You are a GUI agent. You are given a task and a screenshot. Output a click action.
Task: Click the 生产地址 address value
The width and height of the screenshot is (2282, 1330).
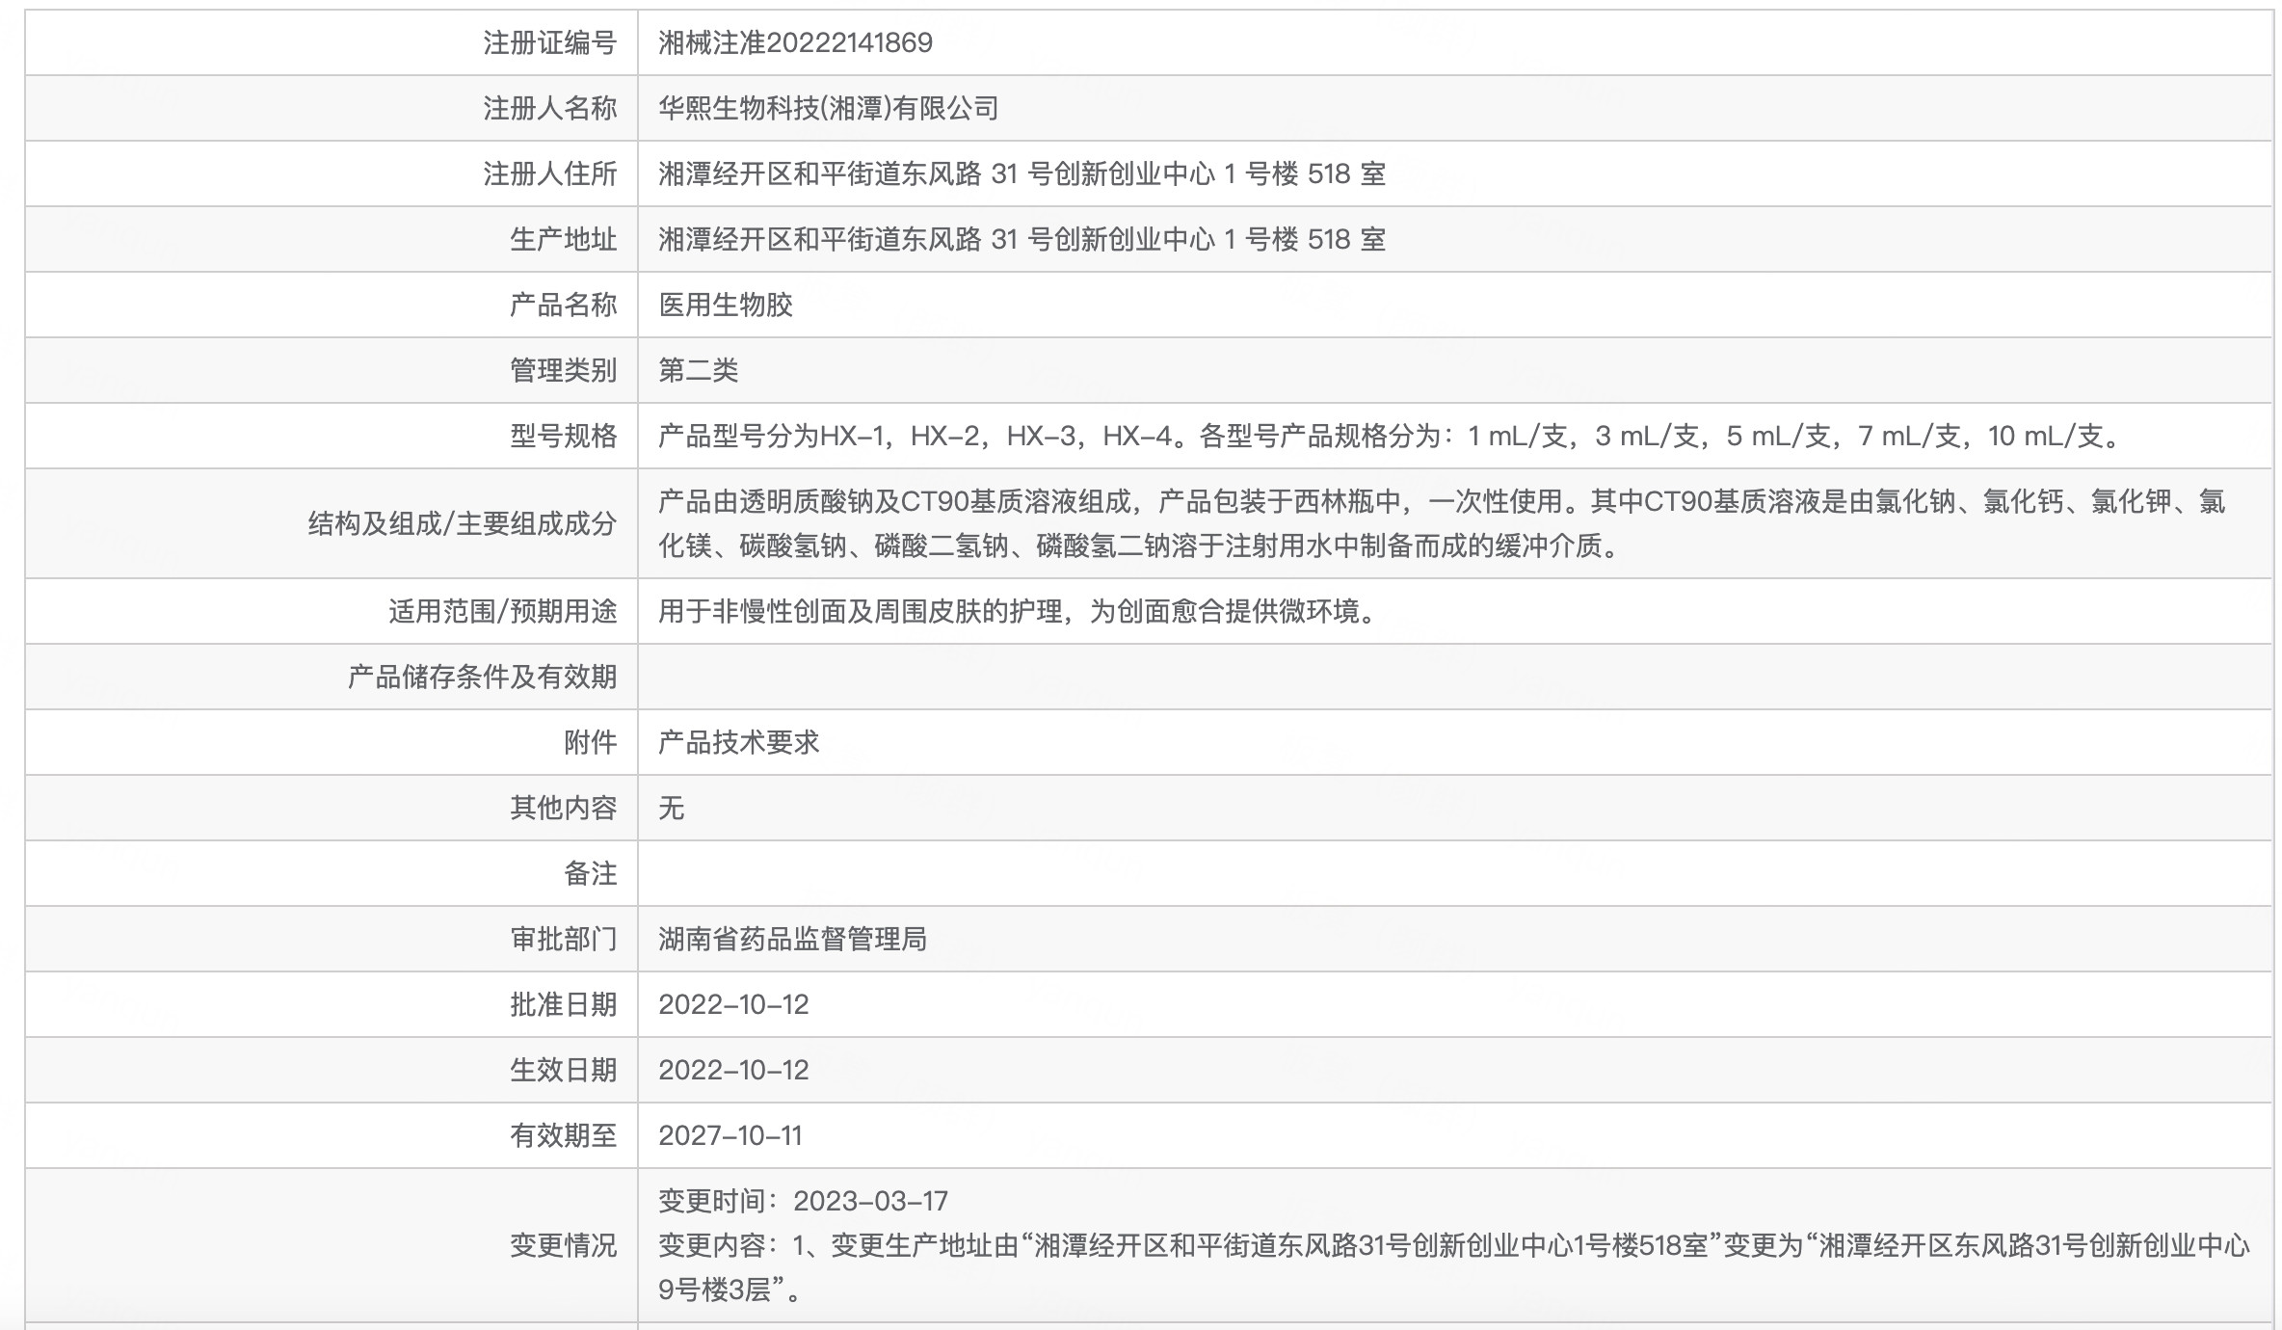1022,239
